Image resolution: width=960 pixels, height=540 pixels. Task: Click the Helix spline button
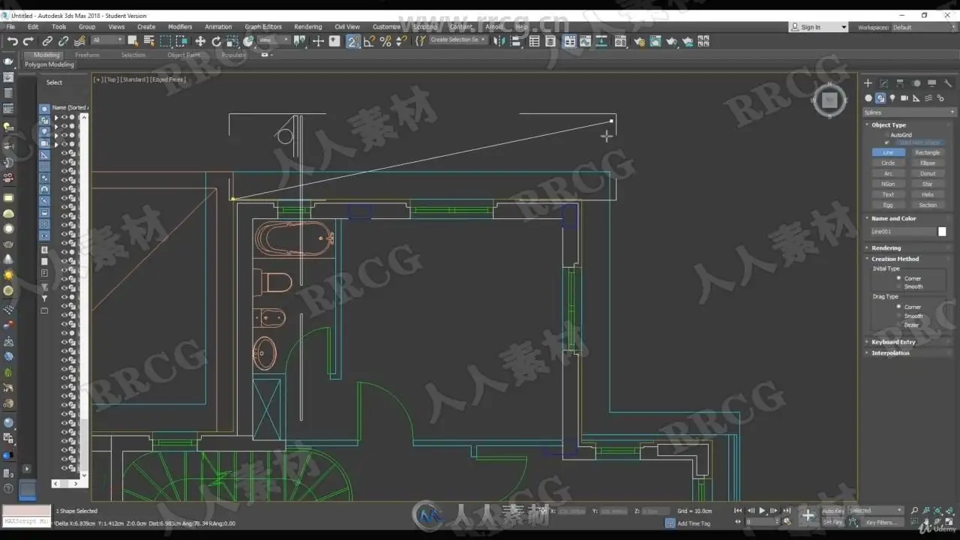pyautogui.click(x=928, y=194)
